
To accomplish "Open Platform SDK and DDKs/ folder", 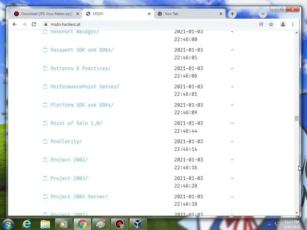I will [82, 105].
